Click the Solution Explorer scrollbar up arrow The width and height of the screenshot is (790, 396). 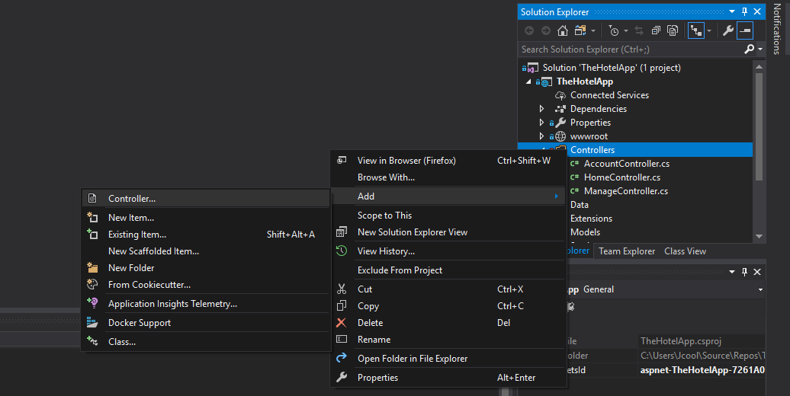point(759,66)
